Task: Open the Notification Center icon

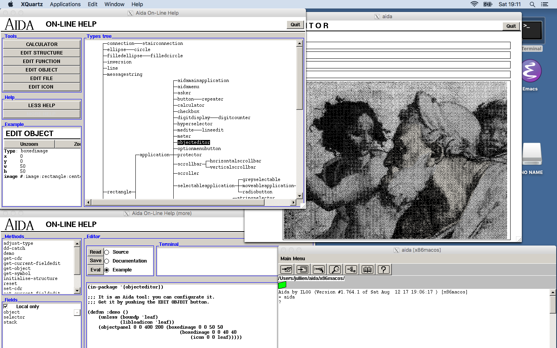Action: (x=545, y=4)
